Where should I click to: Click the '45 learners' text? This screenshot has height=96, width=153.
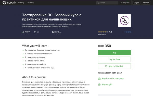[102, 35]
